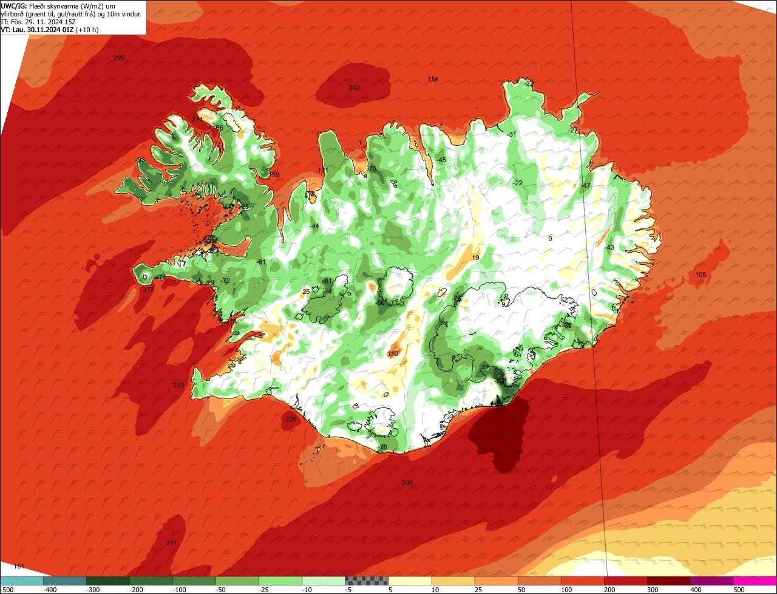Select the red-orange 100 to 200 swatch
777x594 pixels.
(x=582, y=581)
